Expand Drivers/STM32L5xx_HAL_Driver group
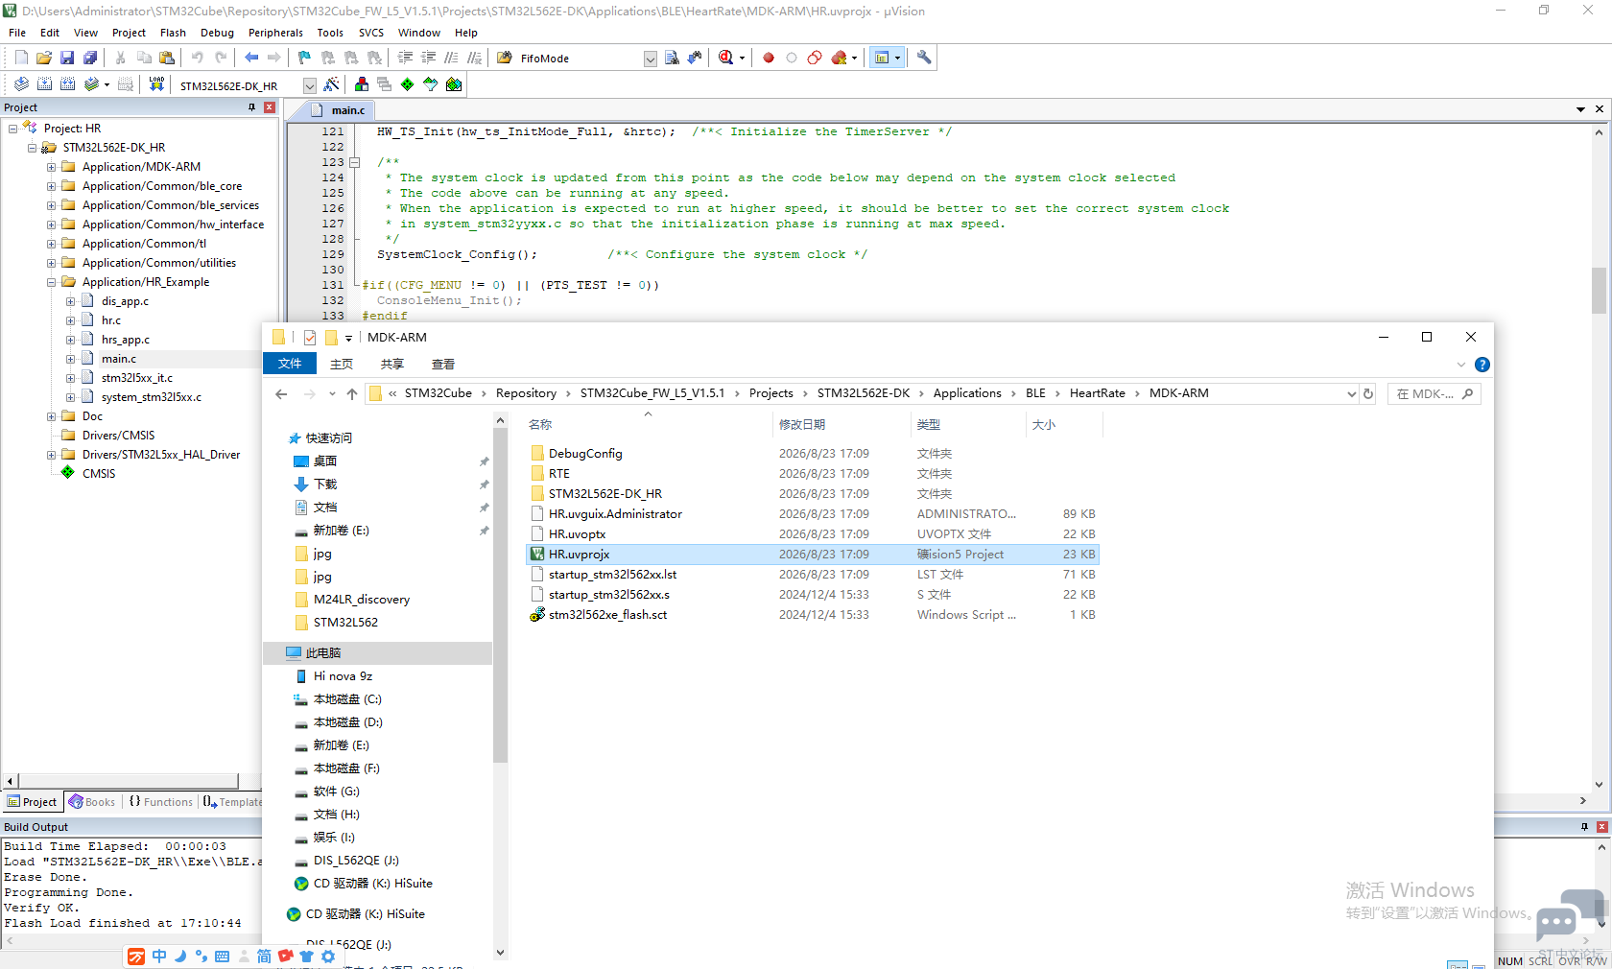 (x=52, y=455)
